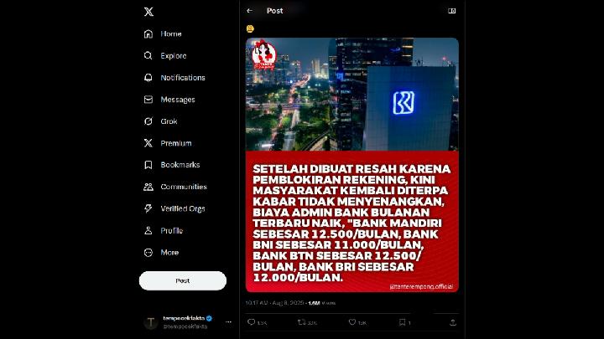This screenshot has width=604, height=339.
Task: Share the post via the share icon
Action: tap(453, 322)
